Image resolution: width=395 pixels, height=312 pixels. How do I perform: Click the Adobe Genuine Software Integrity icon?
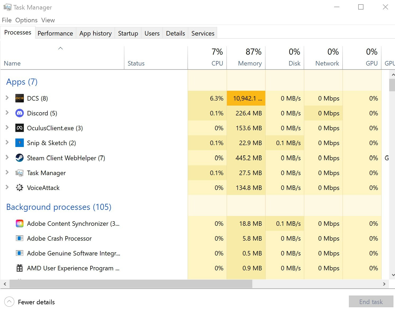pos(20,253)
